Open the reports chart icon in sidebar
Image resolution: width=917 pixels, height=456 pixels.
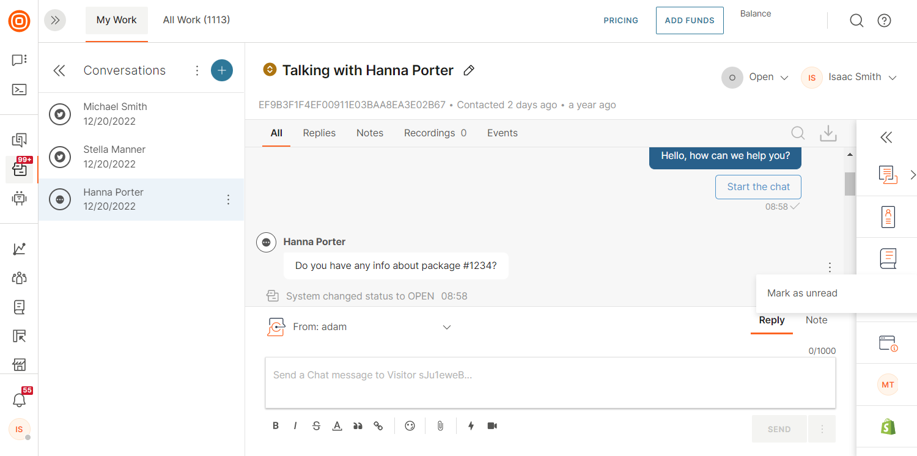(20, 249)
